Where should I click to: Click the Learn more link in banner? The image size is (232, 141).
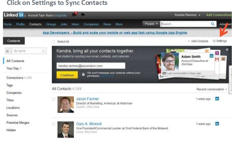click(107, 76)
